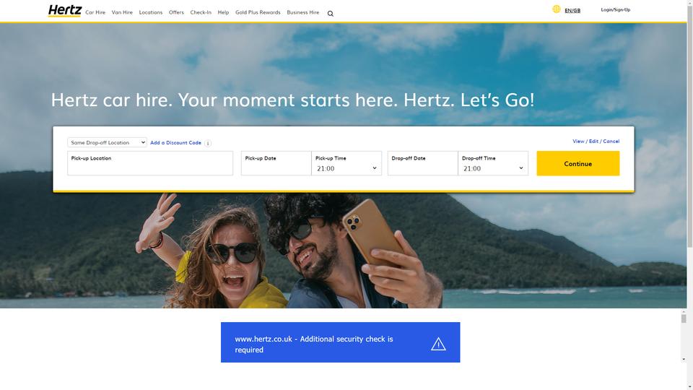
Task: Go to Locations in the navigation
Action: click(151, 12)
